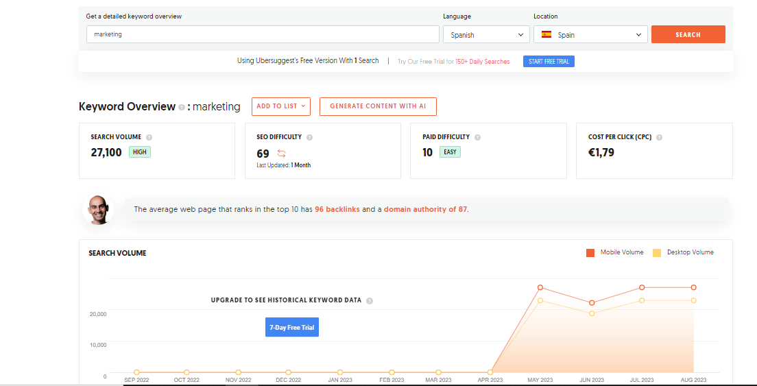
Task: Click the Dec 2022 data point on chart
Action: [288, 372]
